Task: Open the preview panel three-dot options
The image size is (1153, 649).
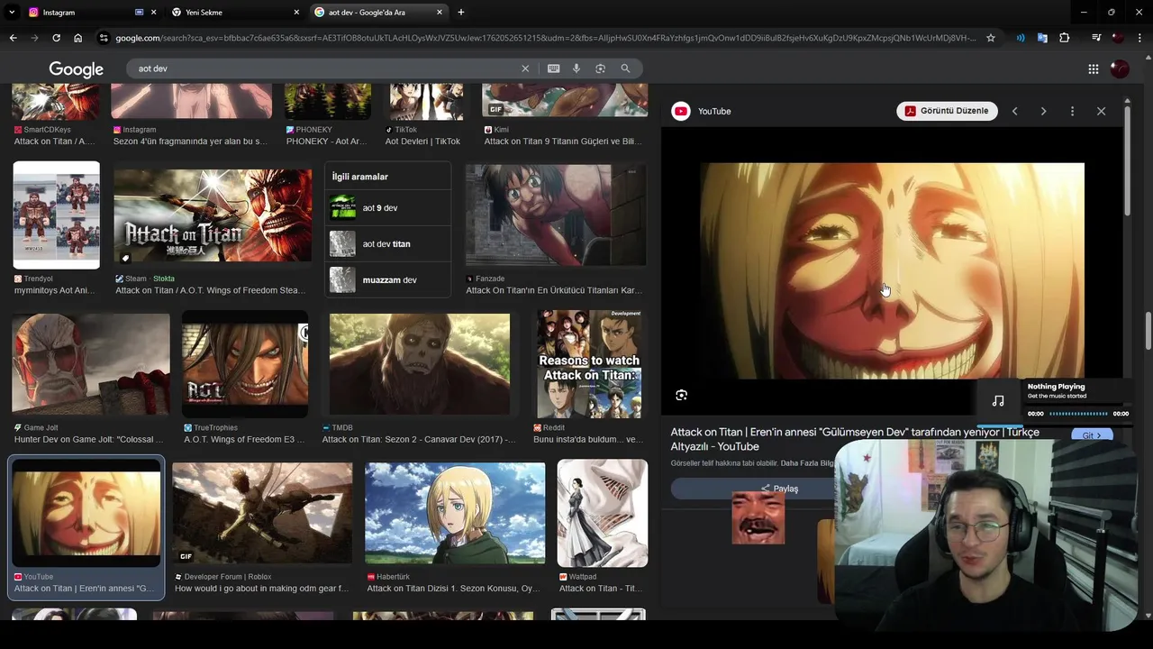Action: pos(1072,111)
